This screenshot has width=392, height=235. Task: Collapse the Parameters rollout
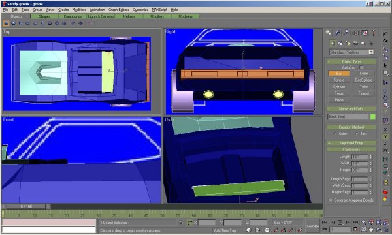pyautogui.click(x=351, y=149)
